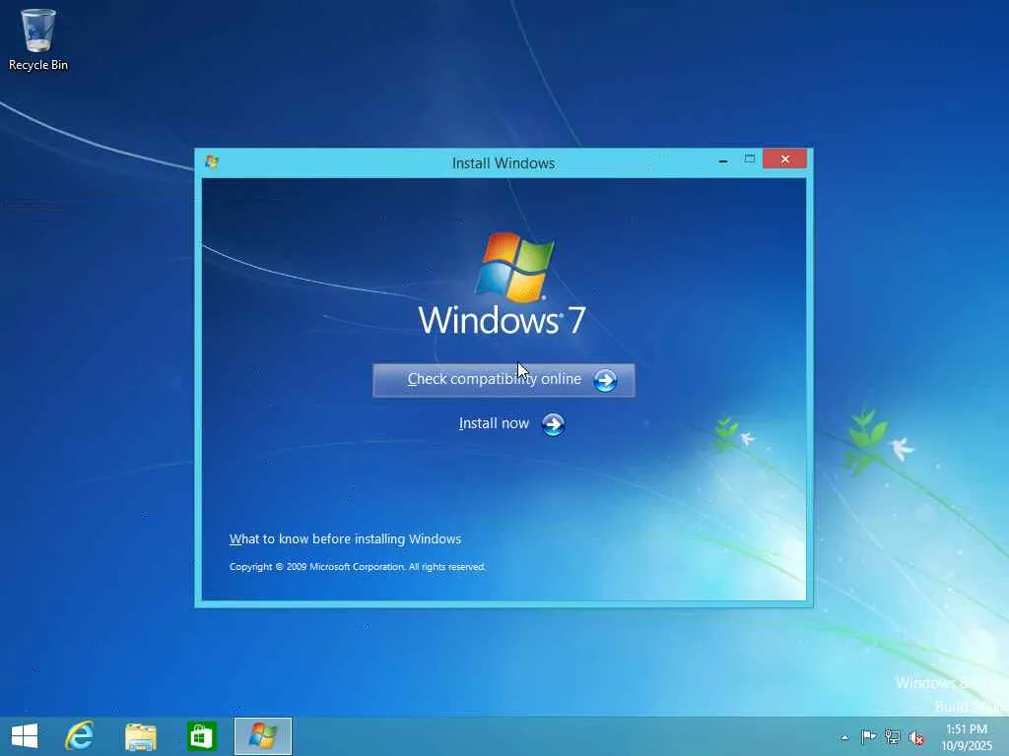Viewport: 1009px width, 756px height.
Task: Close the Install Windows window
Action: [x=784, y=158]
